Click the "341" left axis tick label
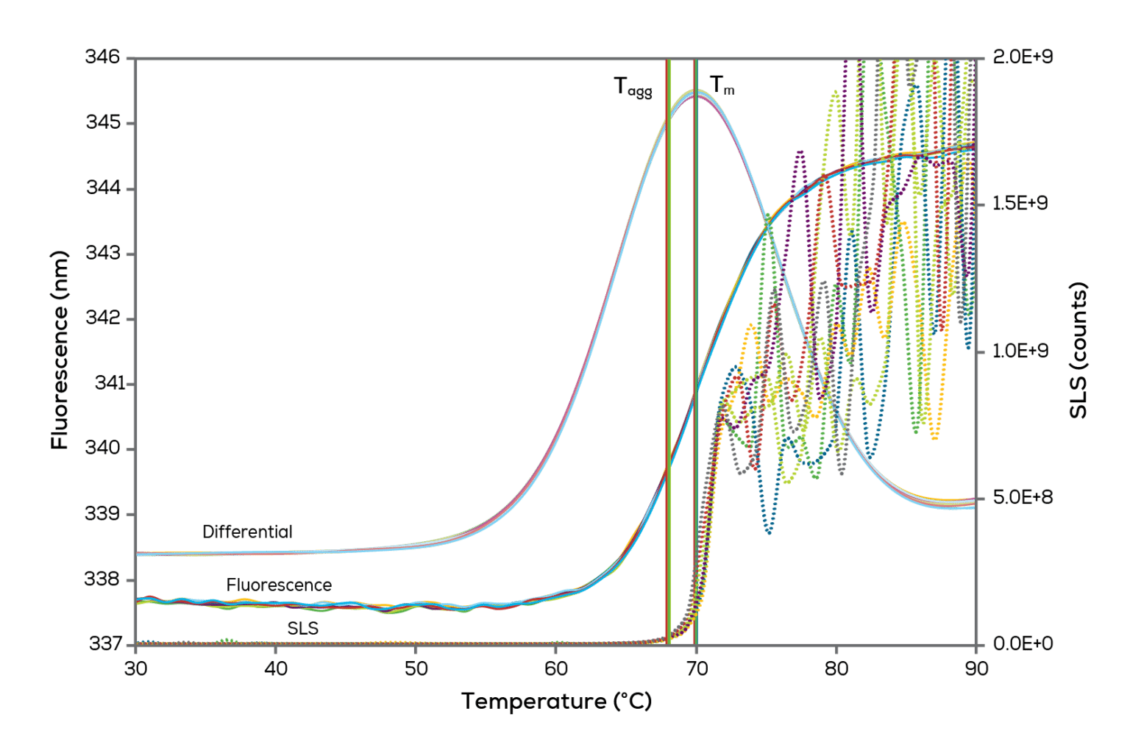This screenshot has width=1130, height=753. (x=107, y=384)
